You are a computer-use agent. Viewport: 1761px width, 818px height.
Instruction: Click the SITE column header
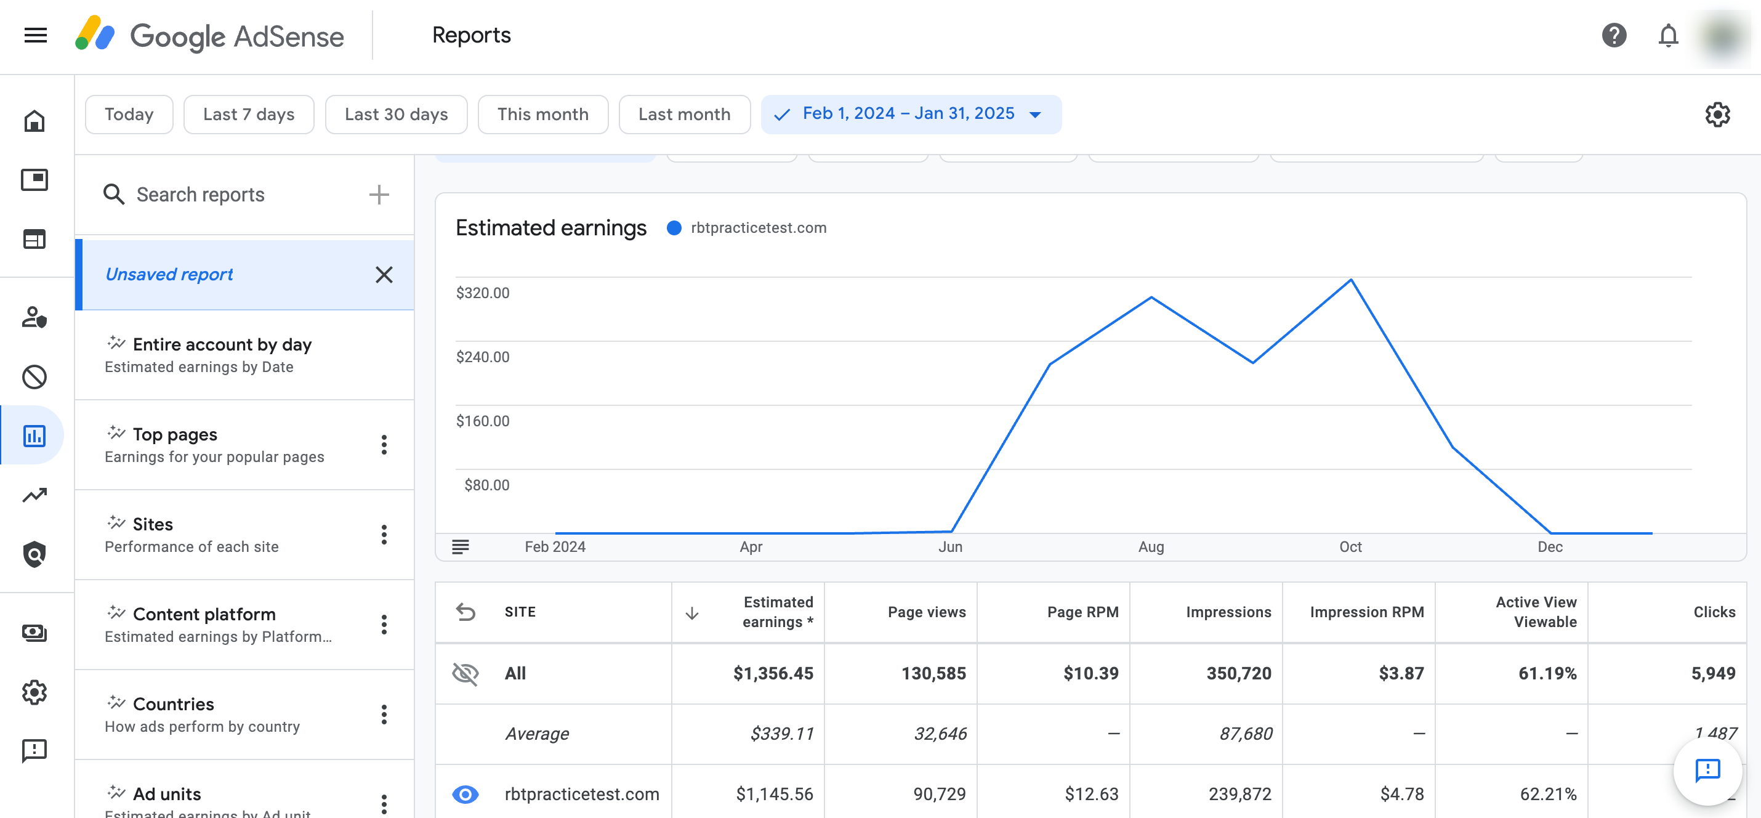520,612
